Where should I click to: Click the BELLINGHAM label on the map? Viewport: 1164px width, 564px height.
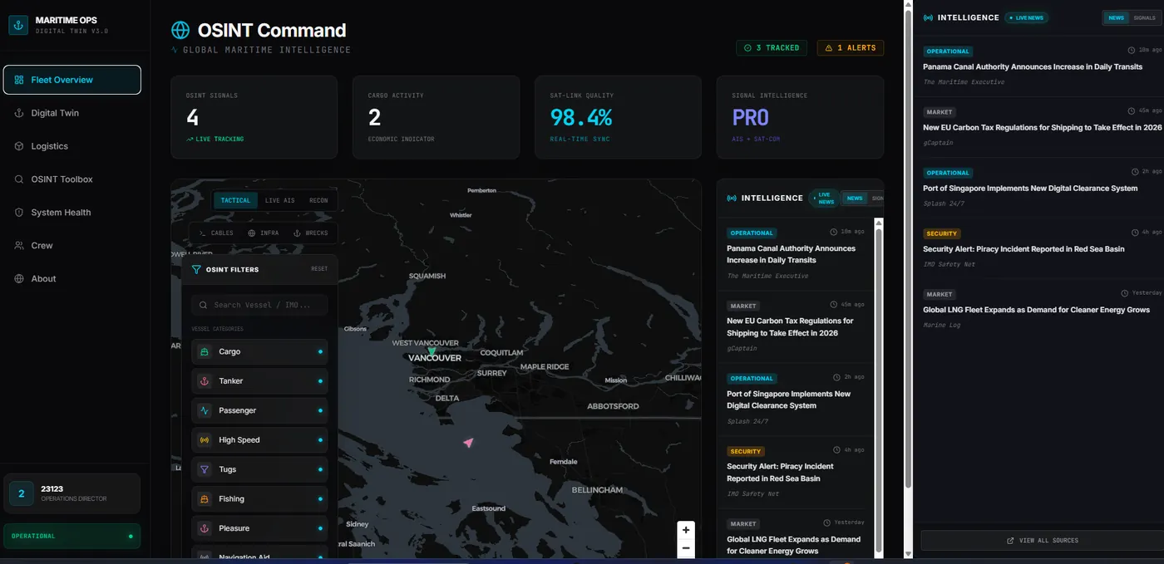[x=597, y=490]
